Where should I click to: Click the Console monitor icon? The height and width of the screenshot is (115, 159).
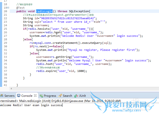19,96
